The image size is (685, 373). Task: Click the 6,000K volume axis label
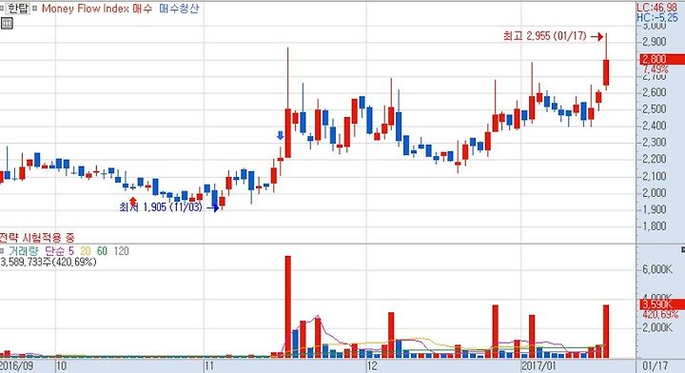click(657, 269)
